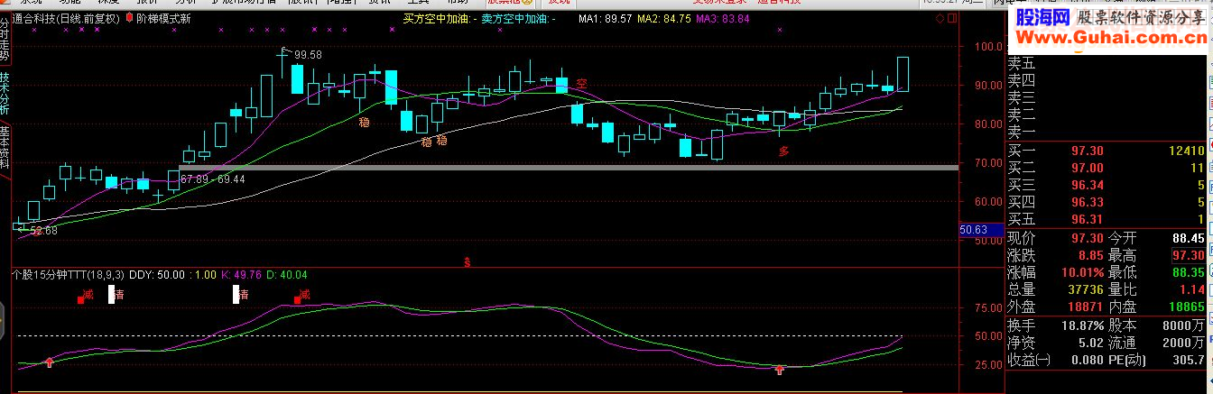This screenshot has width=1213, height=394.
Task: Click the D: 40.04 value
Action: 288,274
